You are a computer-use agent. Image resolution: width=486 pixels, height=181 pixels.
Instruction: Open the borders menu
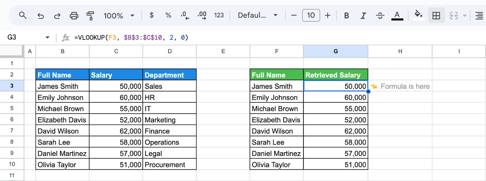(436, 16)
